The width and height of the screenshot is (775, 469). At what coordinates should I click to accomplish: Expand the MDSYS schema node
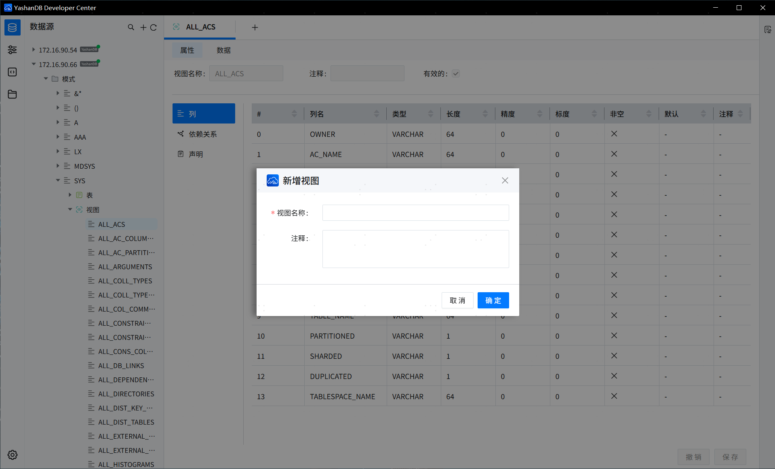pos(58,166)
